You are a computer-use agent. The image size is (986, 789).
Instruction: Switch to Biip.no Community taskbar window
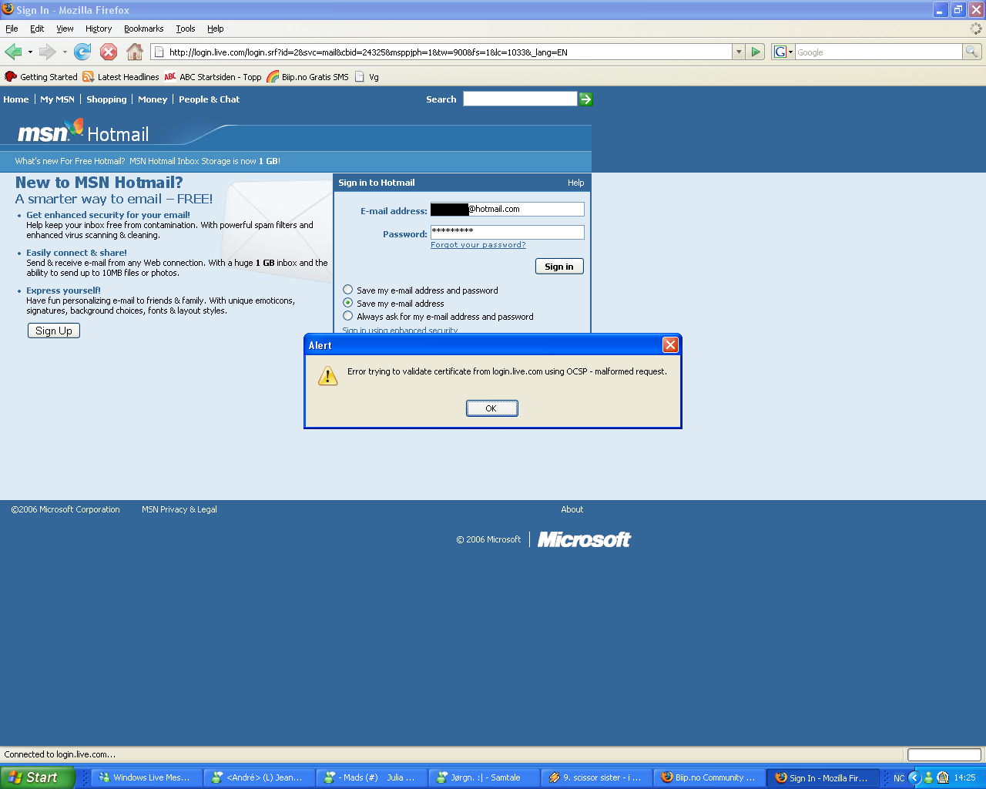point(709,777)
